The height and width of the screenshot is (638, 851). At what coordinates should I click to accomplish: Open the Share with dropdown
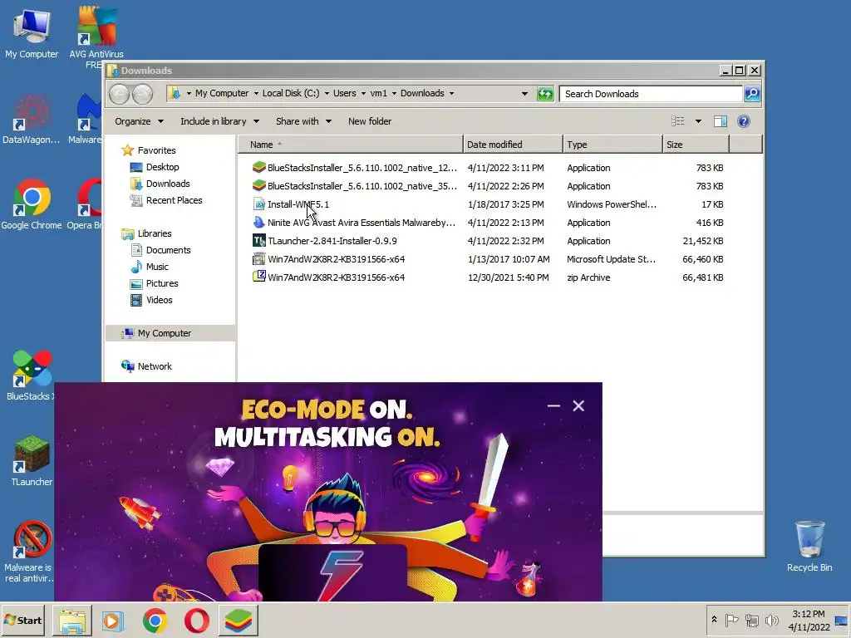point(303,121)
